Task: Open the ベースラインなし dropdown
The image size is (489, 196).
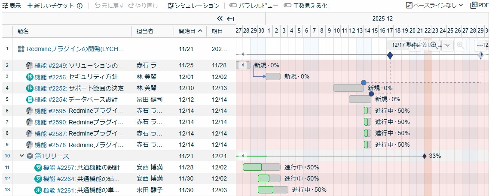Action: tap(434, 5)
